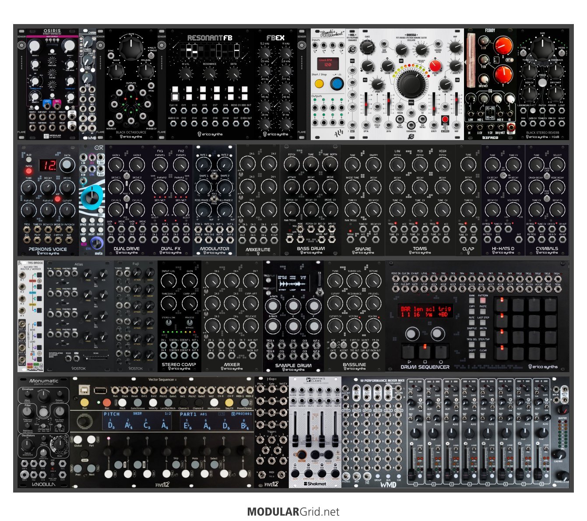Click the red Spectral Tilt knob on Odessa
This screenshot has height=521, width=587.
click(435, 66)
